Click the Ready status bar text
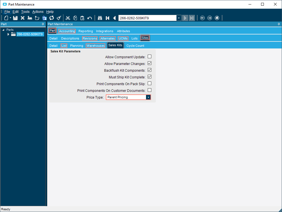 tap(6, 209)
